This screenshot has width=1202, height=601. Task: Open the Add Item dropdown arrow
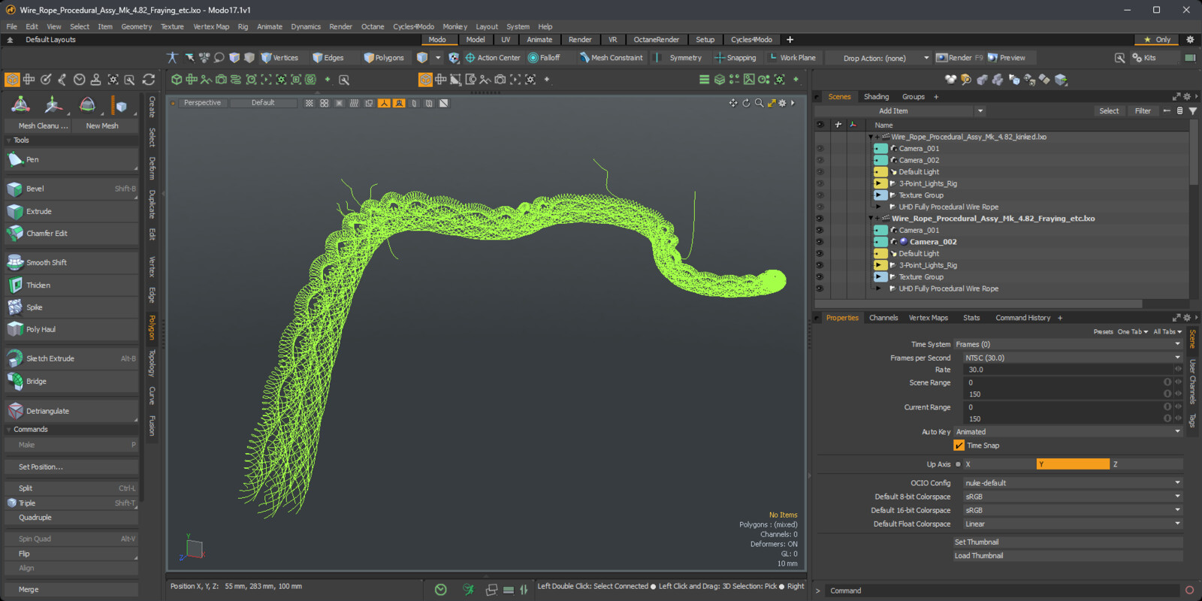[980, 111]
